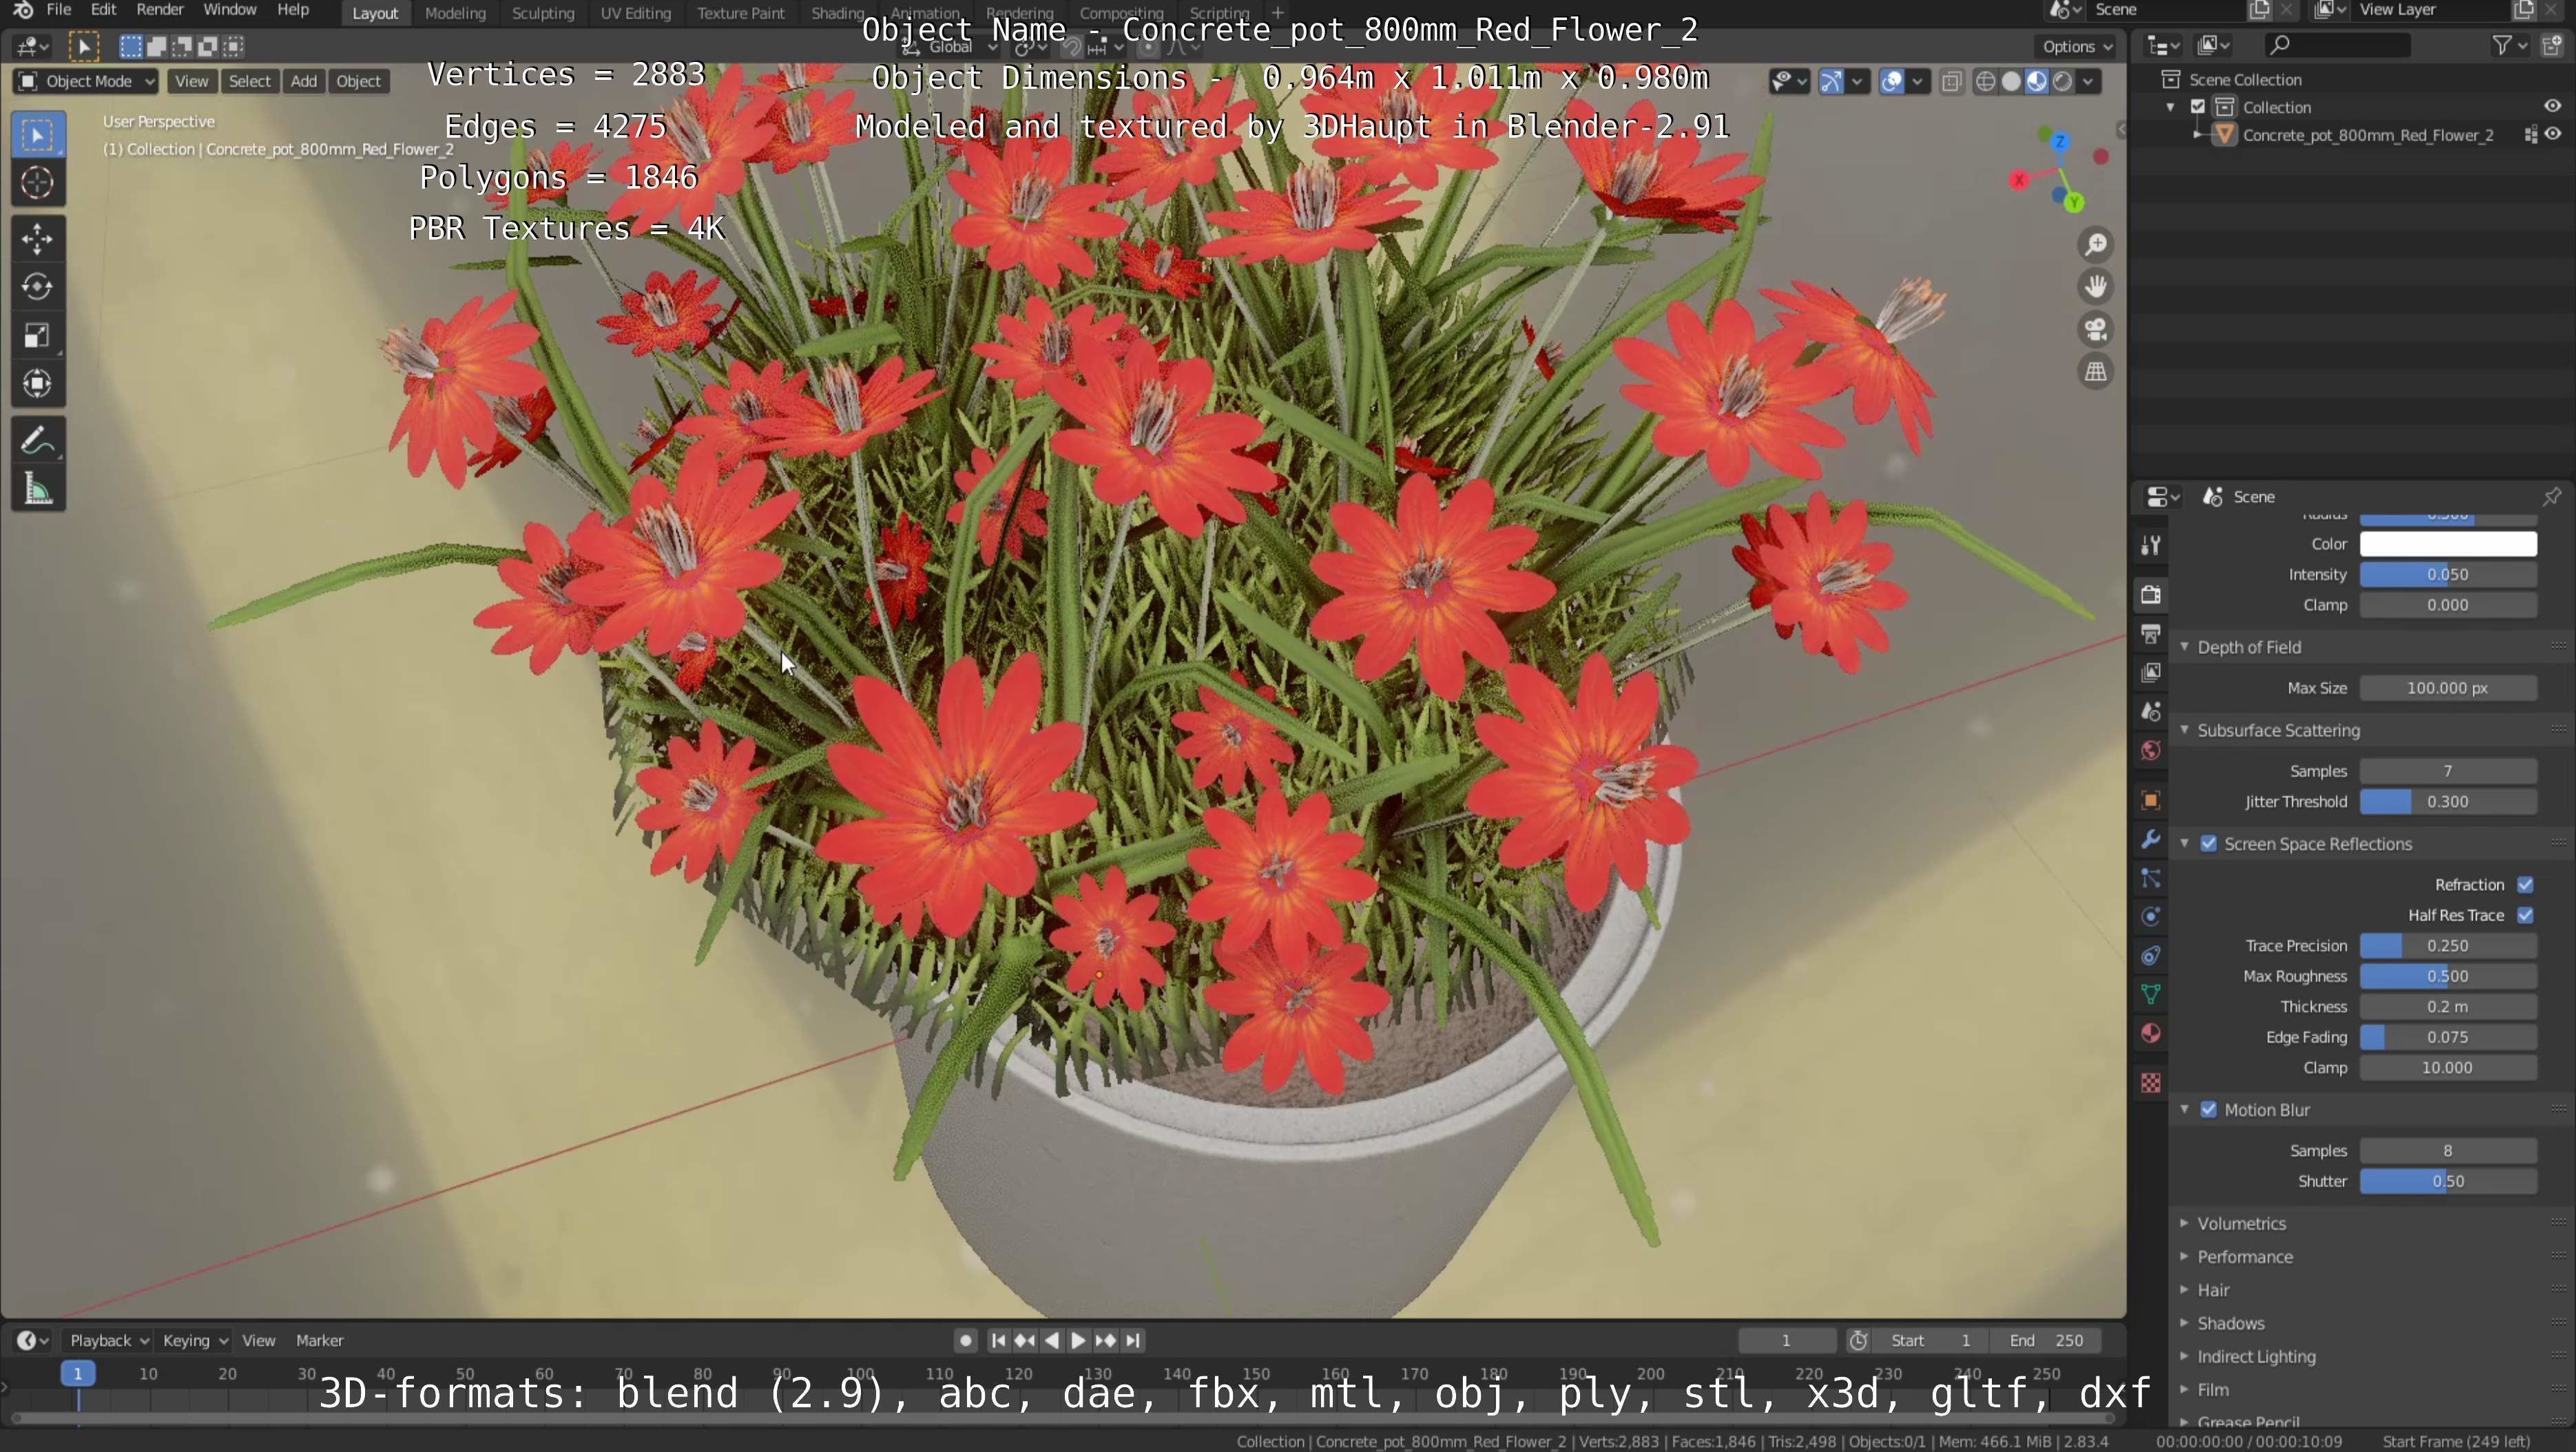This screenshot has height=1452, width=2576.
Task: Hide Collection with its eye icon
Action: (x=2552, y=107)
